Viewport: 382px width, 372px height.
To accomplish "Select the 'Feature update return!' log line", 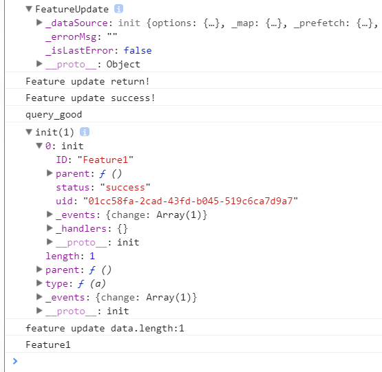I will [x=87, y=81].
